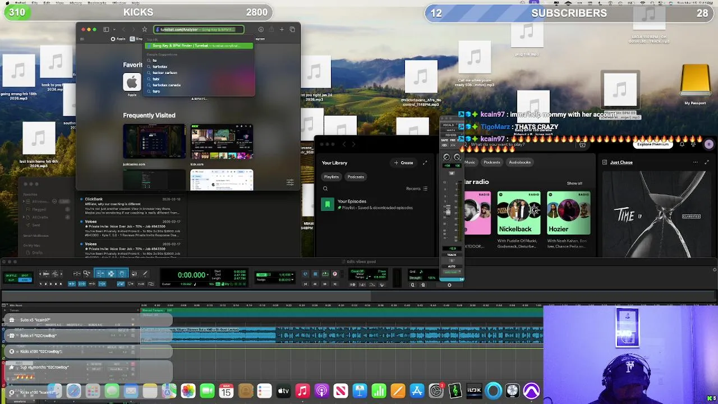Image resolution: width=718 pixels, height=404 pixels.
Task: Show Safari tab overview
Action: coord(292,29)
